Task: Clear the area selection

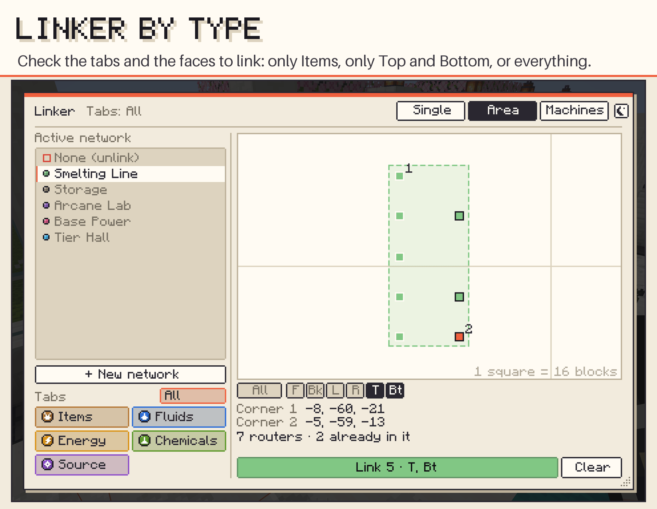Action: pos(592,467)
